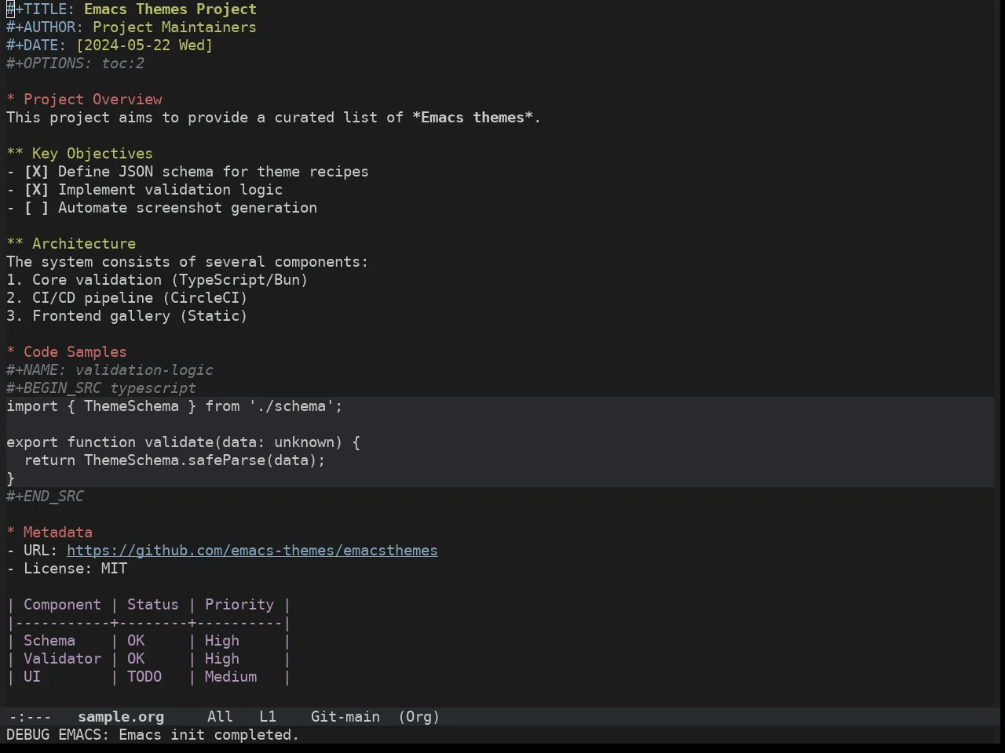Viewport: 1005px width, 753px height.
Task: Click the #+OPTIONS: toc:2 line
Action: (75, 64)
